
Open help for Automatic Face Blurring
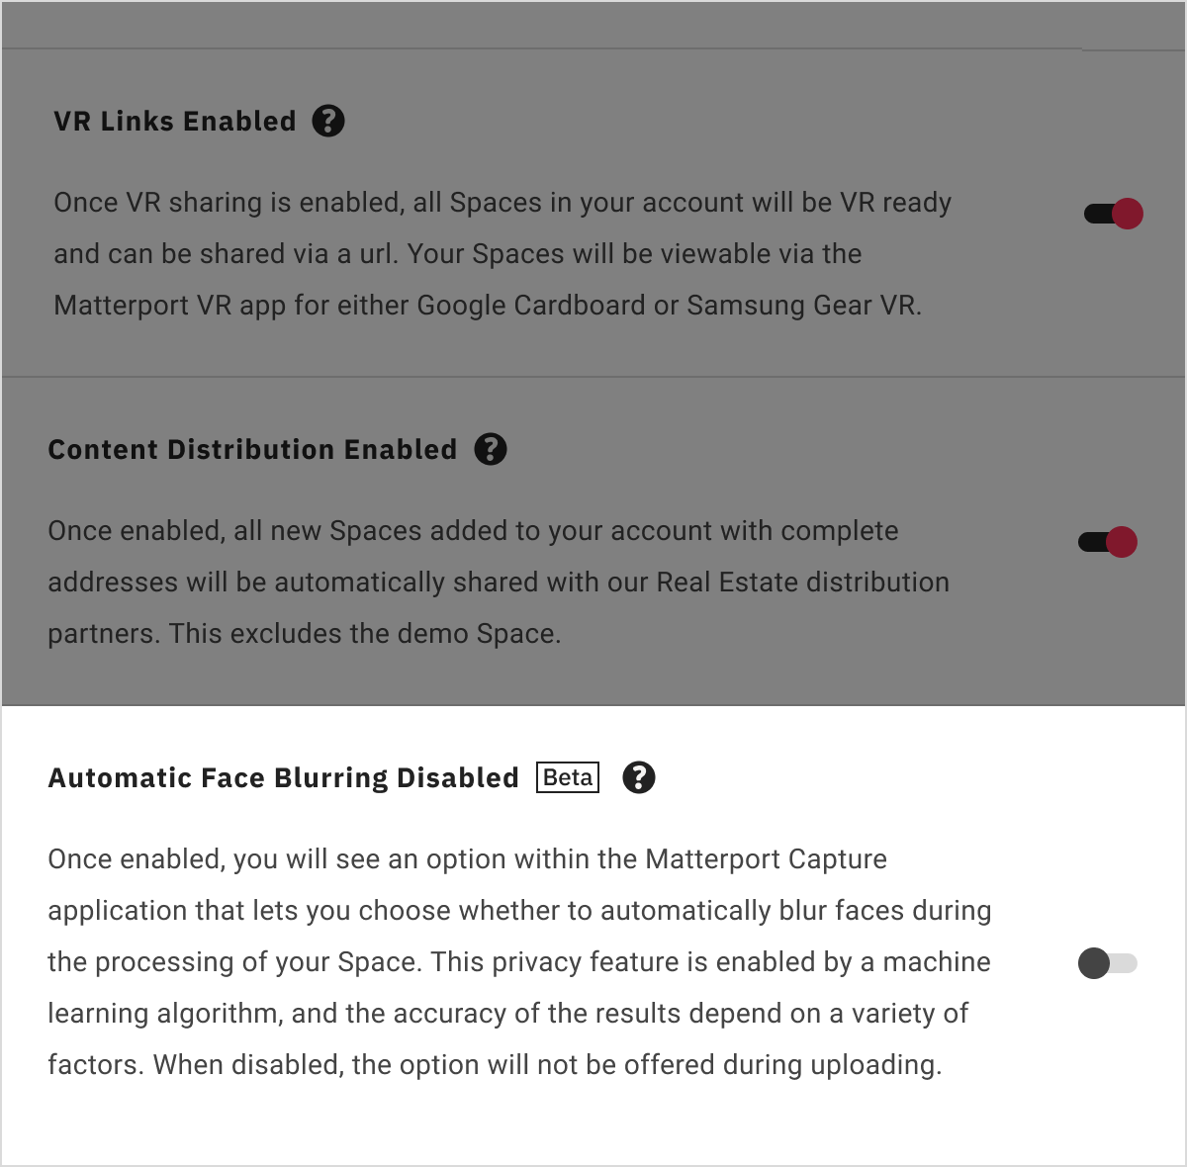coord(639,777)
